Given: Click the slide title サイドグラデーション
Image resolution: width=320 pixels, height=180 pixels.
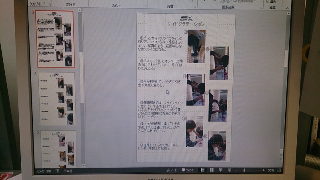Looking at the screenshot, I should [x=186, y=24].
